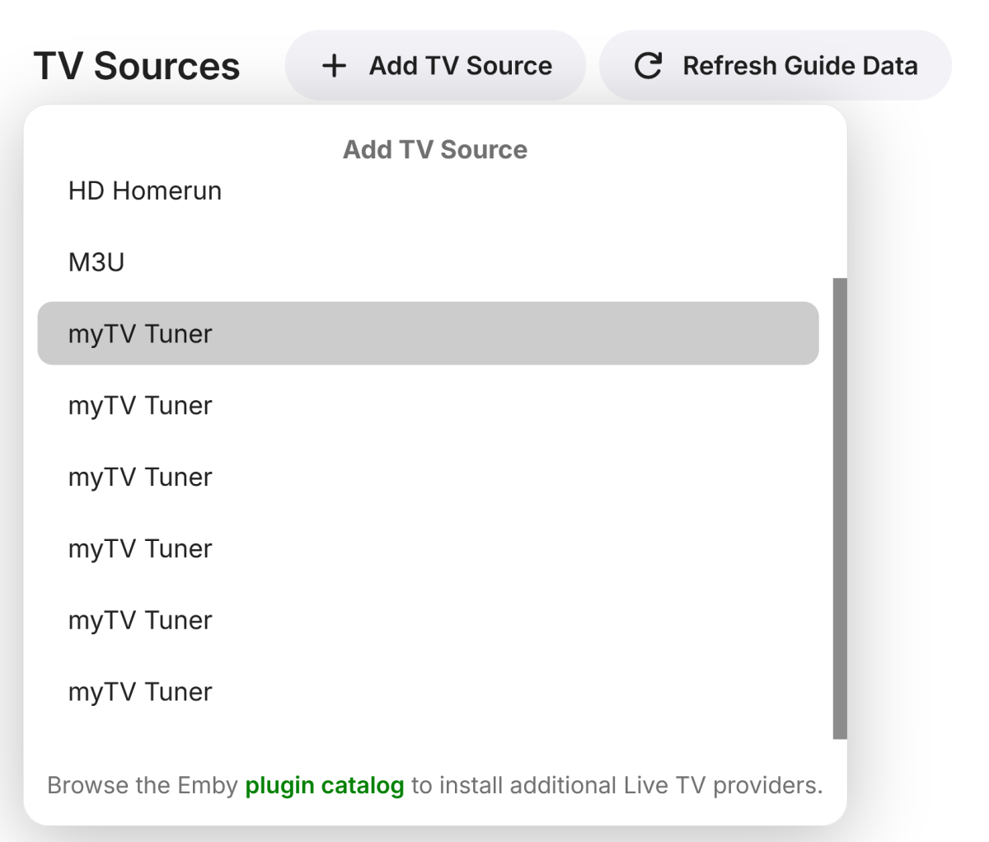The height and width of the screenshot is (842, 989).
Task: Open the plugin catalog link
Action: (x=325, y=785)
